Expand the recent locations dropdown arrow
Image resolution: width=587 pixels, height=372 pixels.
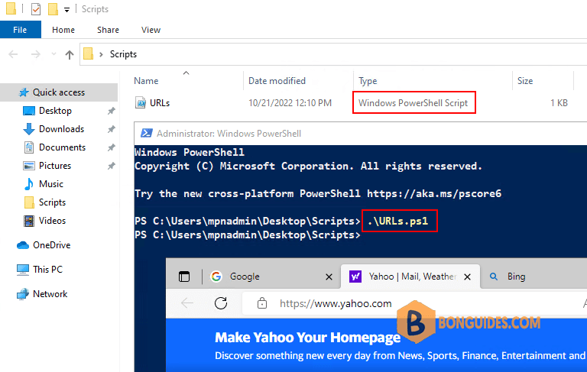(54, 54)
